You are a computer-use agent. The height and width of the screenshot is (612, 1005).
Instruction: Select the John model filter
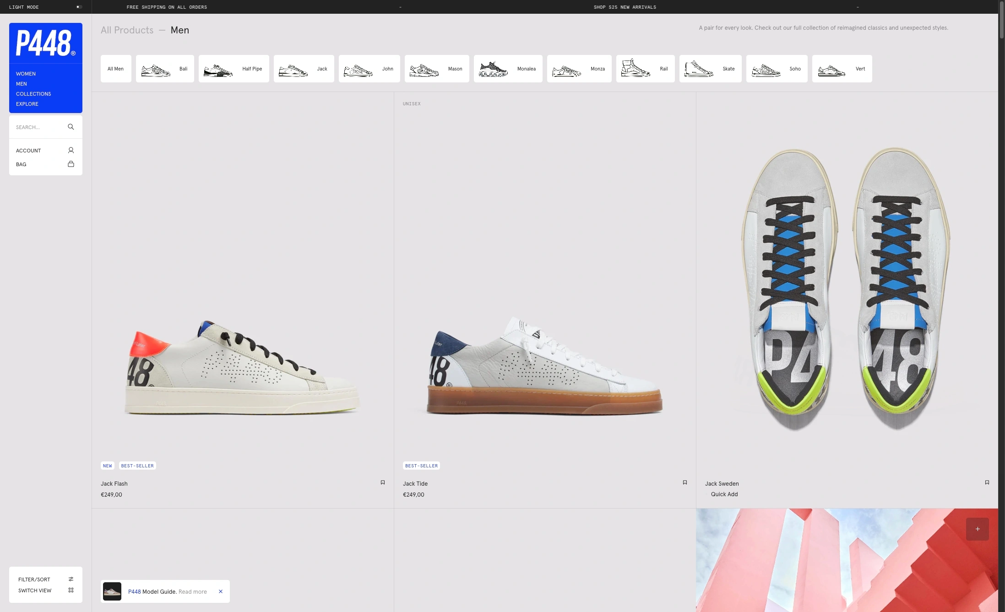pyautogui.click(x=369, y=69)
